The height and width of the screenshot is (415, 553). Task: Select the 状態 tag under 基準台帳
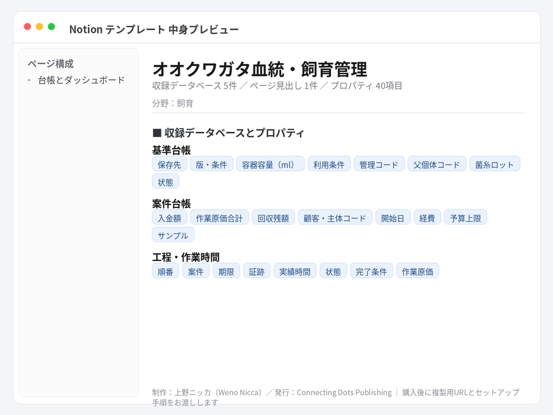click(165, 182)
